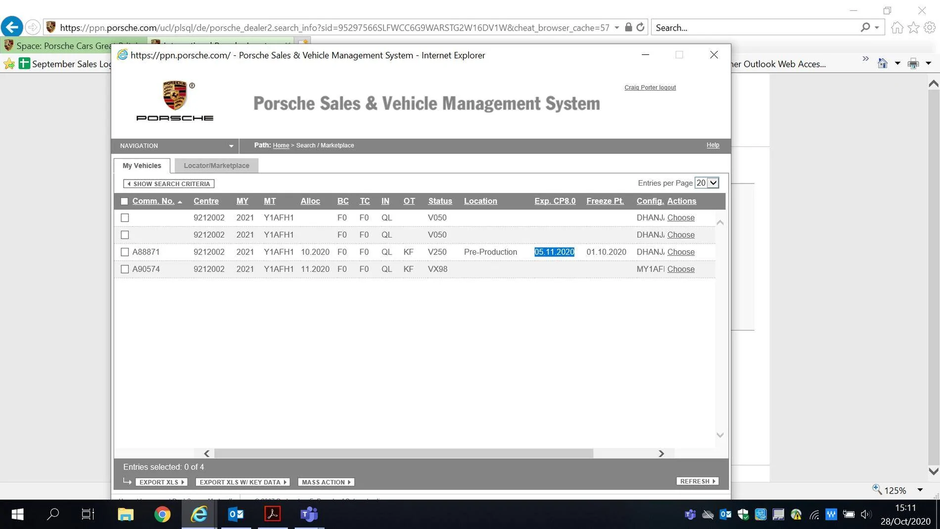Click the refresh icon in the address bar
This screenshot has height=529, width=940.
[x=640, y=27]
